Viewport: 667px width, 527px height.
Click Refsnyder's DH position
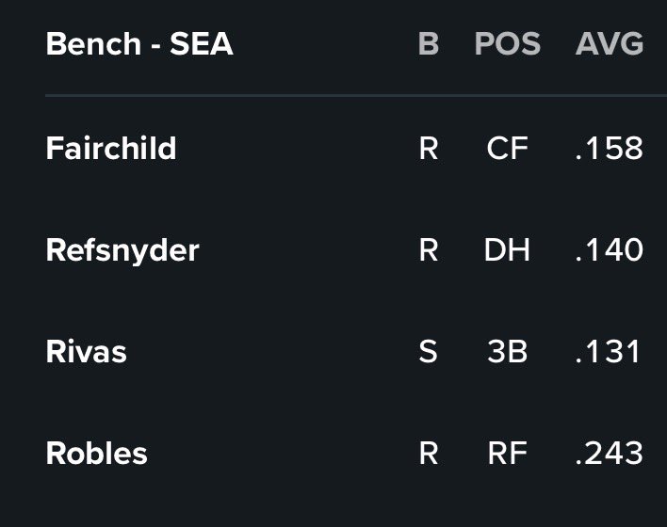coord(507,250)
